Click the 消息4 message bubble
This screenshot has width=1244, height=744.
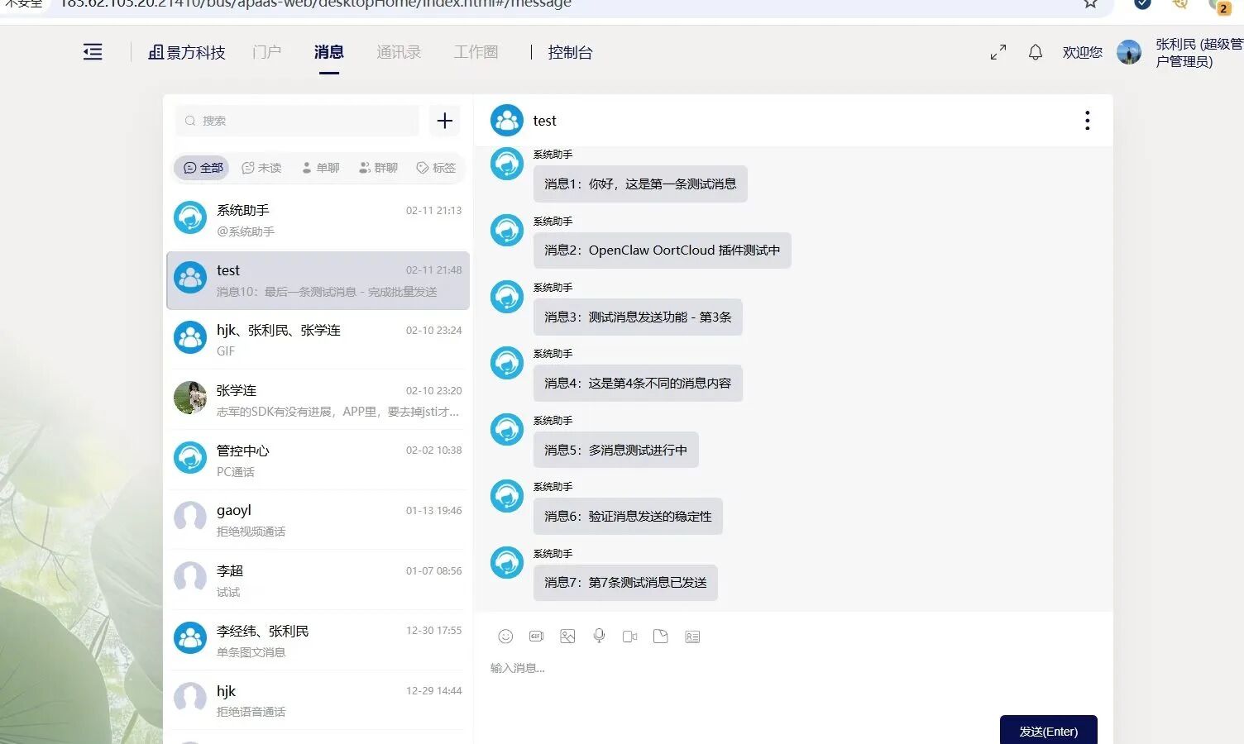click(x=638, y=383)
